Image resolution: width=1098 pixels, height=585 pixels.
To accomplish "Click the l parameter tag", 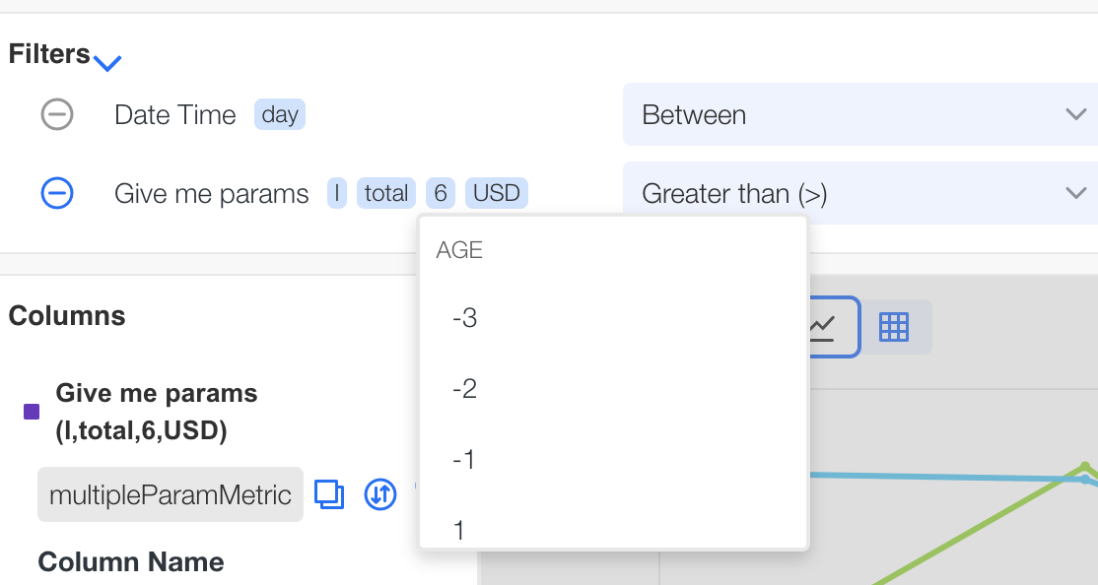I will (x=337, y=193).
